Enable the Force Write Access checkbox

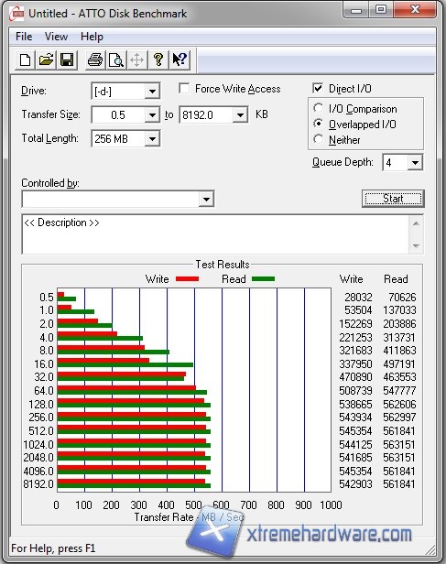[184, 88]
